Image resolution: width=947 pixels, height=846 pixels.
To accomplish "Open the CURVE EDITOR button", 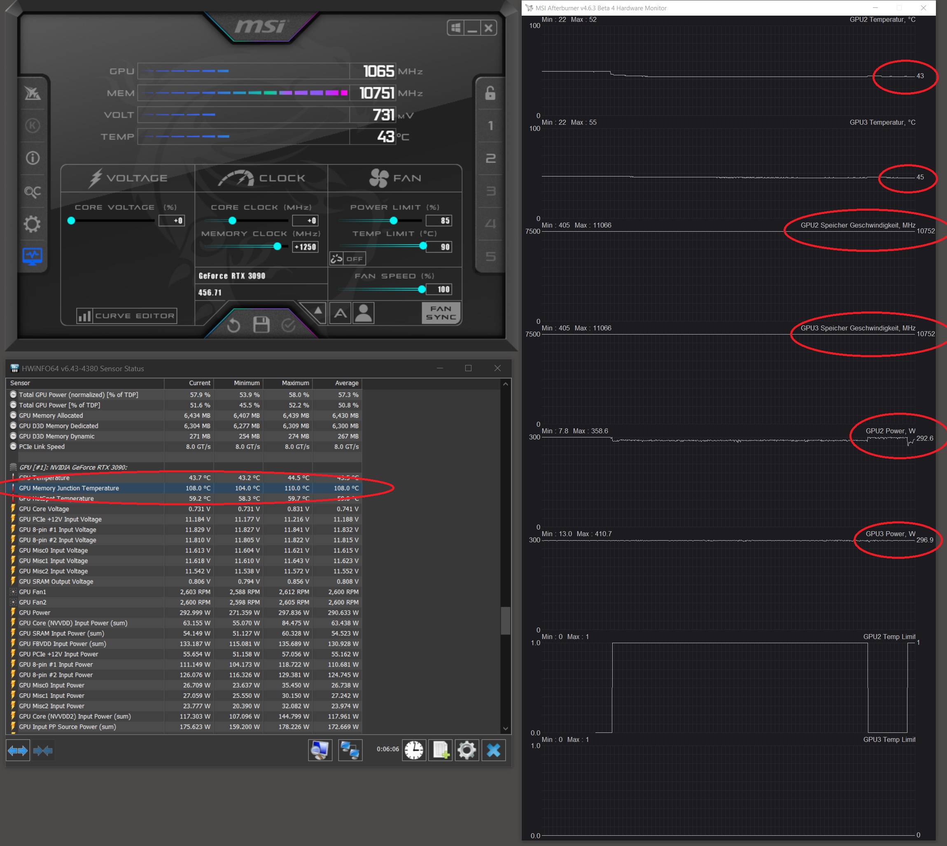I will [126, 316].
